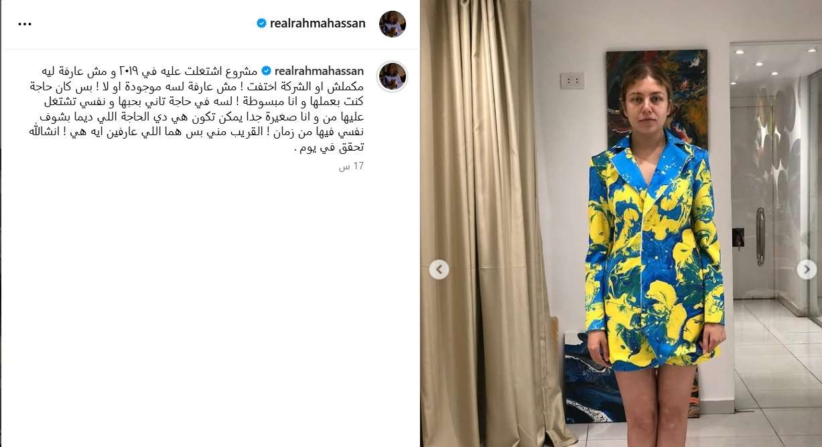
Task: Open the header profile avatar
Action: pyautogui.click(x=393, y=24)
